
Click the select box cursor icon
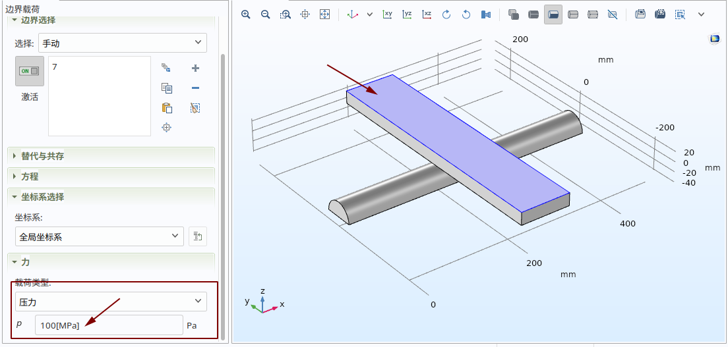point(680,14)
